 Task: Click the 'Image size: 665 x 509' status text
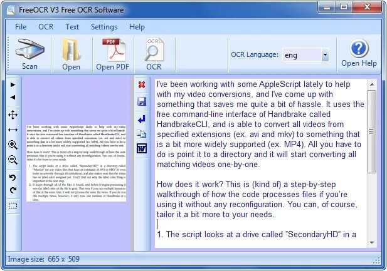point(44,259)
